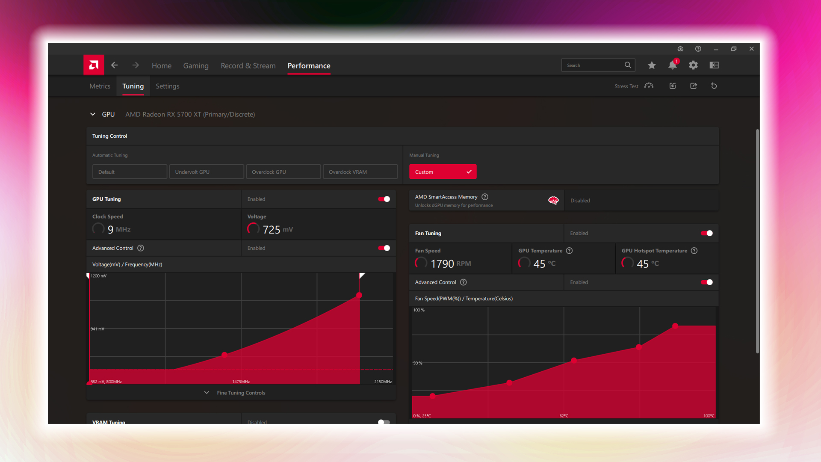This screenshot has width=821, height=462.
Task: Toggle Fan Advanced Control switch
Action: tap(707, 282)
